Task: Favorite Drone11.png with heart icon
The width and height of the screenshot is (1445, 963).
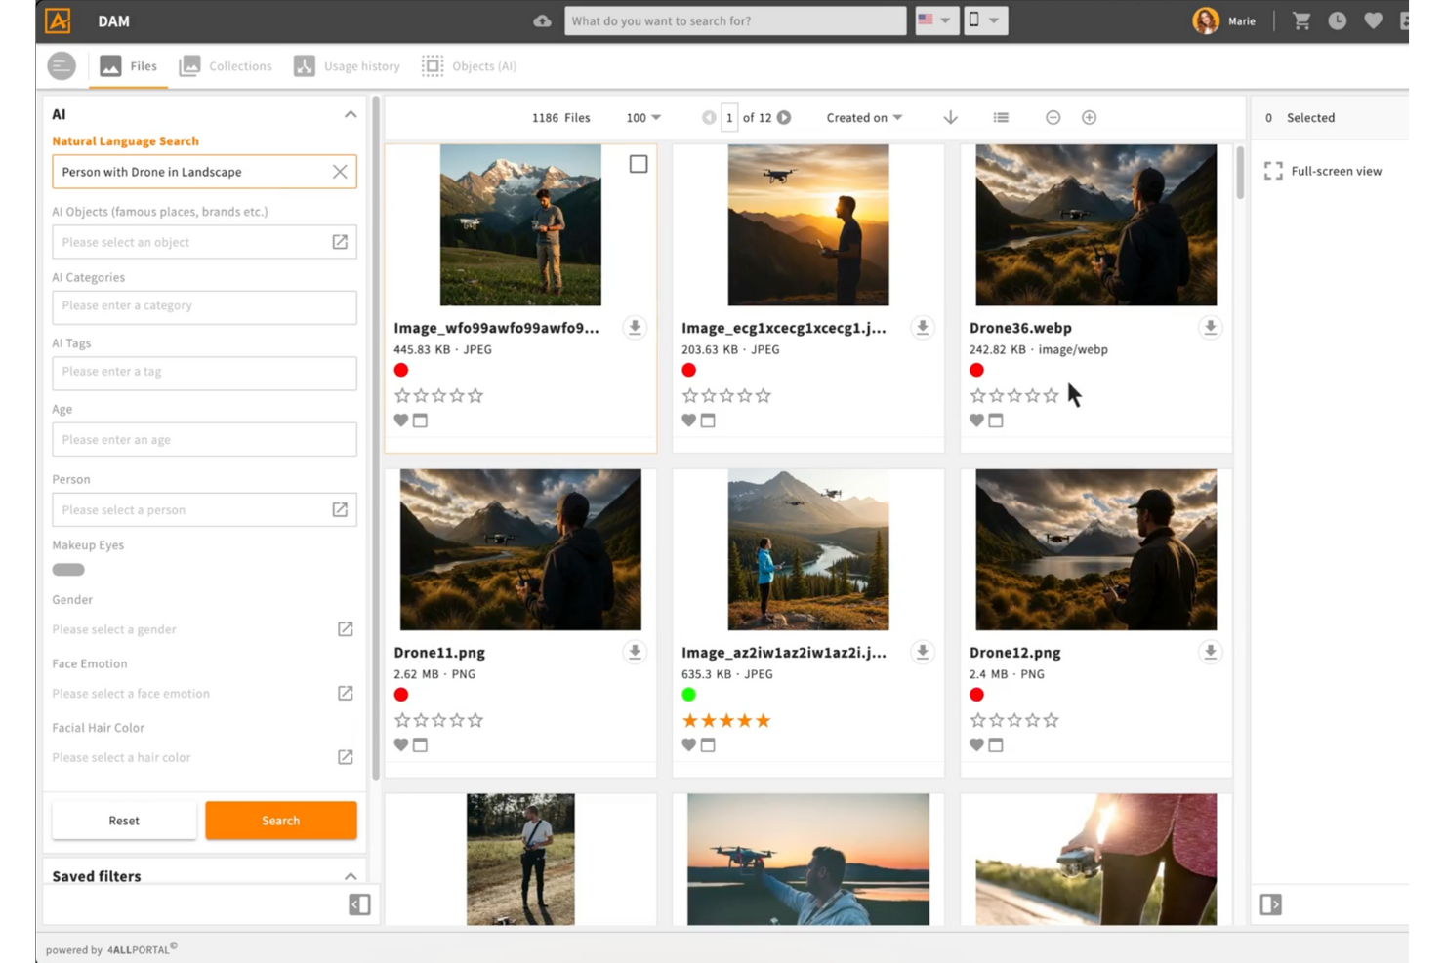Action: coord(401,745)
